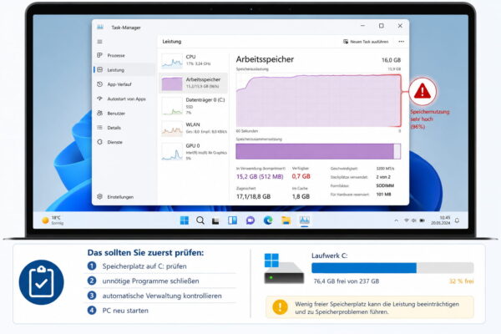Click "unnötige Programme schließen"
Screen dimensions: 501x334
click(x=150, y=281)
